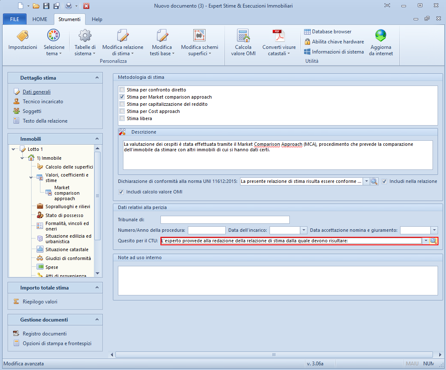Click the save icon in quick access toolbar
Viewport: 446px width, 370px height.
click(46, 6)
